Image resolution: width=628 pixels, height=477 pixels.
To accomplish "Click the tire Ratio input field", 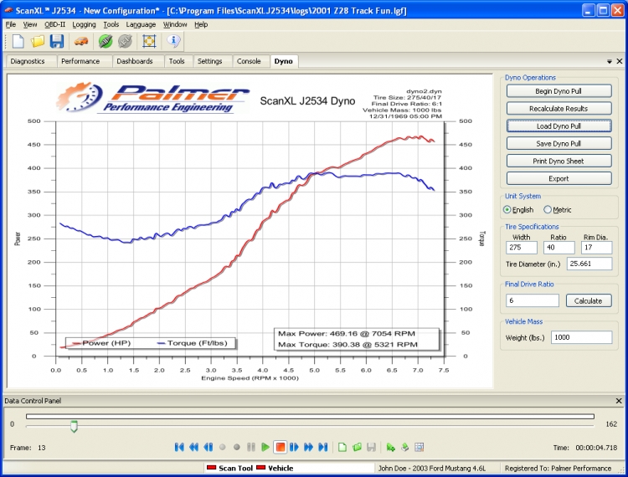I will tap(559, 248).
